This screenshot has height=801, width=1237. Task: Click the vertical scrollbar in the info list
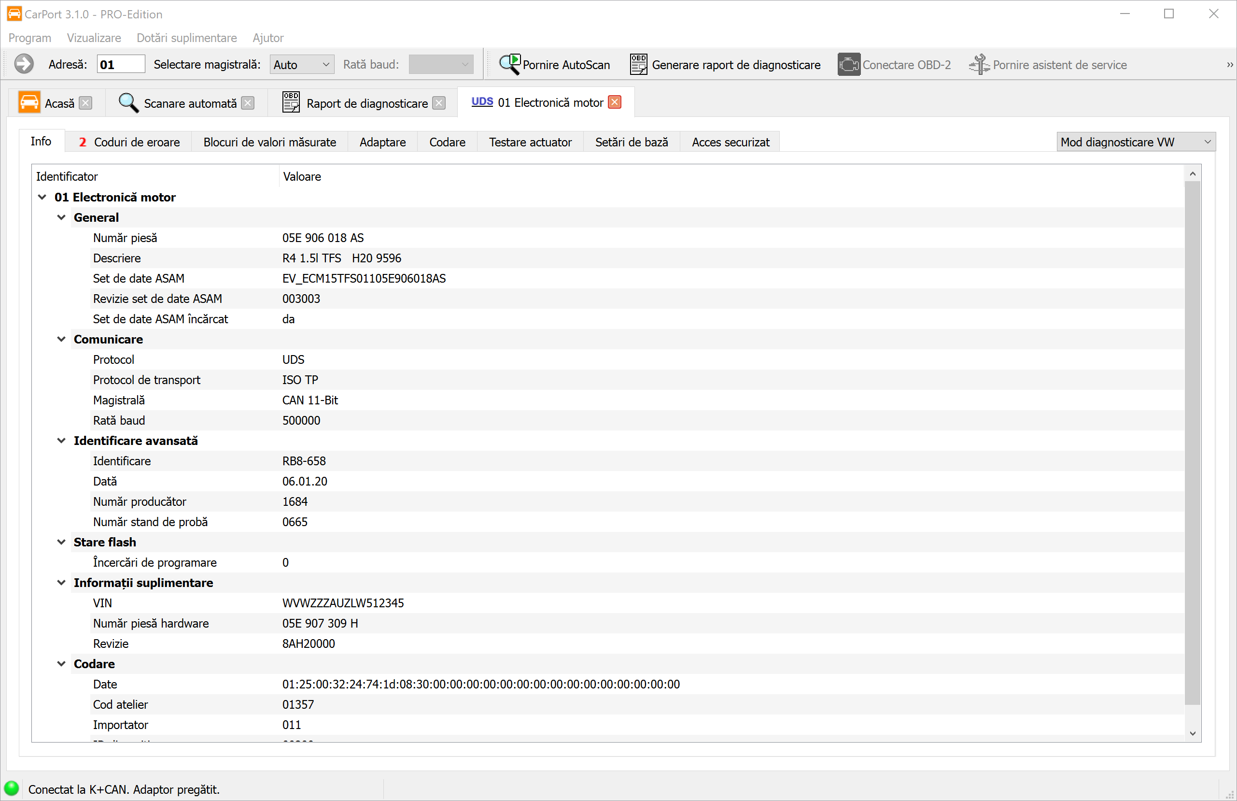1192,442
